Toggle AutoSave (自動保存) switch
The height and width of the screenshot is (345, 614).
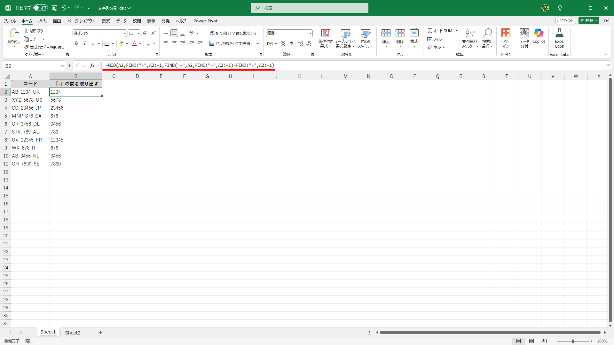pyautogui.click(x=41, y=8)
